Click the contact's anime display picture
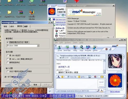Viewport: 128px width, 99px height. (115, 61)
